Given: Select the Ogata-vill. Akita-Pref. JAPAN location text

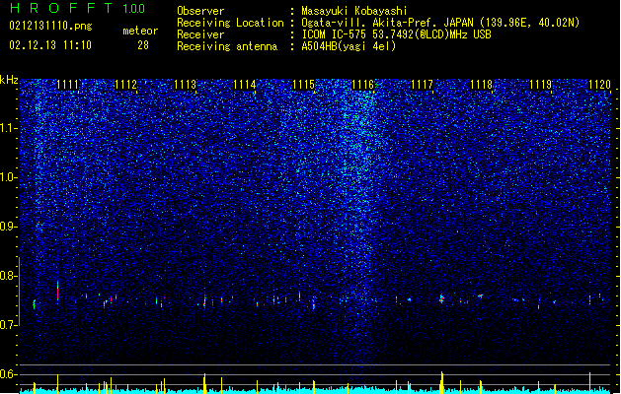Looking at the screenshot, I should 440,23.
